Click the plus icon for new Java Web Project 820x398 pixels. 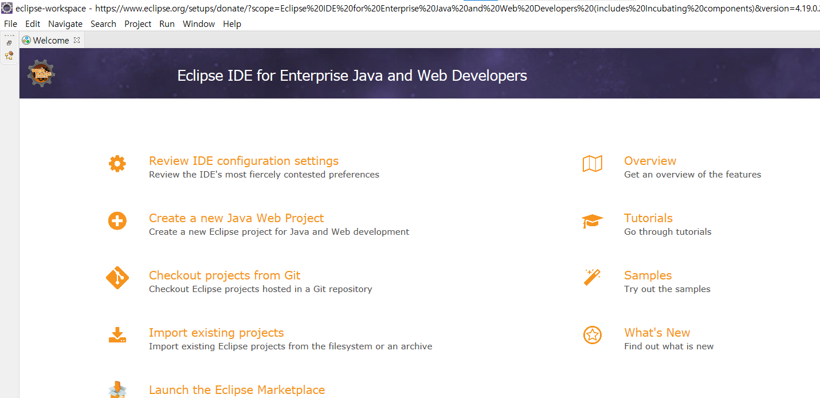click(117, 220)
